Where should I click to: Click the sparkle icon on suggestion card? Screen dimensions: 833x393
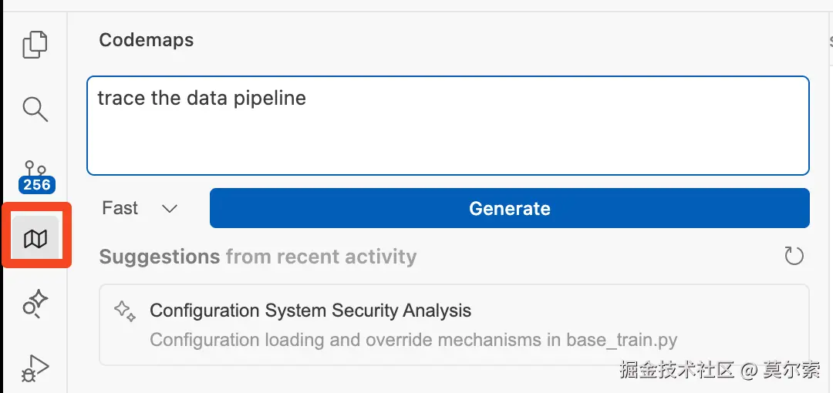pyautogui.click(x=124, y=311)
